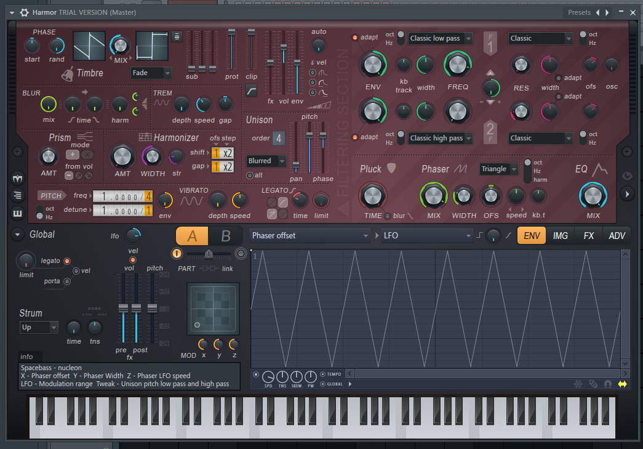Select the TEMPO radio option
Image resolution: width=643 pixels, height=449 pixels.
click(322, 374)
